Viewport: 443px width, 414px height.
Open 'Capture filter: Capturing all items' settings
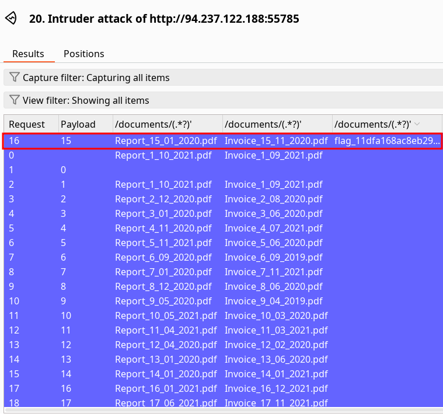[x=96, y=78]
